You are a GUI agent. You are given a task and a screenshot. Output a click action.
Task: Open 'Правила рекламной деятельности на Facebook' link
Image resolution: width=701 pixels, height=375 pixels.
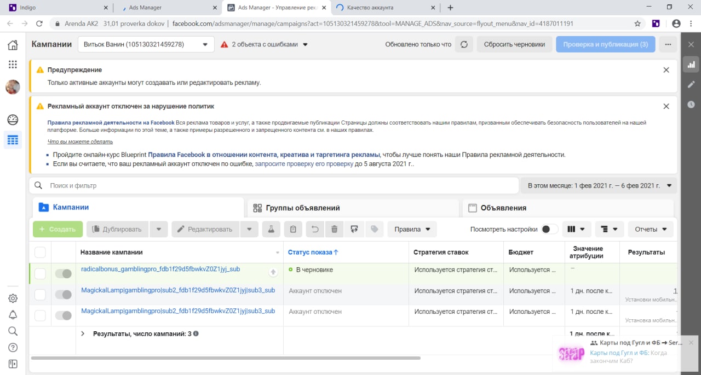tap(111, 123)
